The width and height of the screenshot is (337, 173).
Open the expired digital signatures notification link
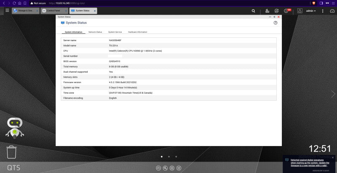[310, 163]
